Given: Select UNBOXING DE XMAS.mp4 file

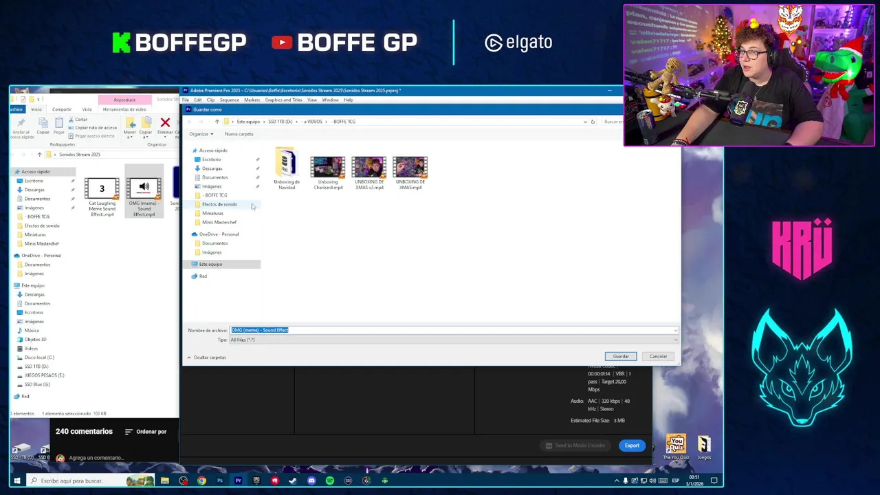Looking at the screenshot, I should 410,173.
